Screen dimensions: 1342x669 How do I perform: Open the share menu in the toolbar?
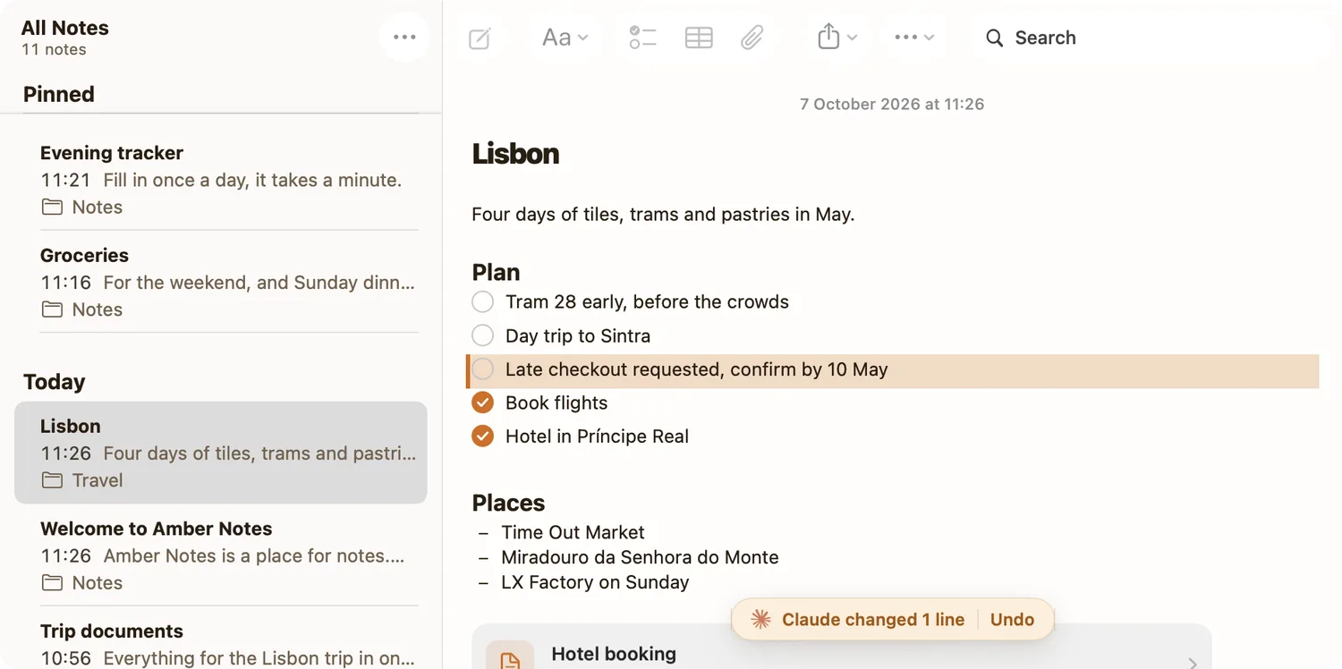point(837,38)
